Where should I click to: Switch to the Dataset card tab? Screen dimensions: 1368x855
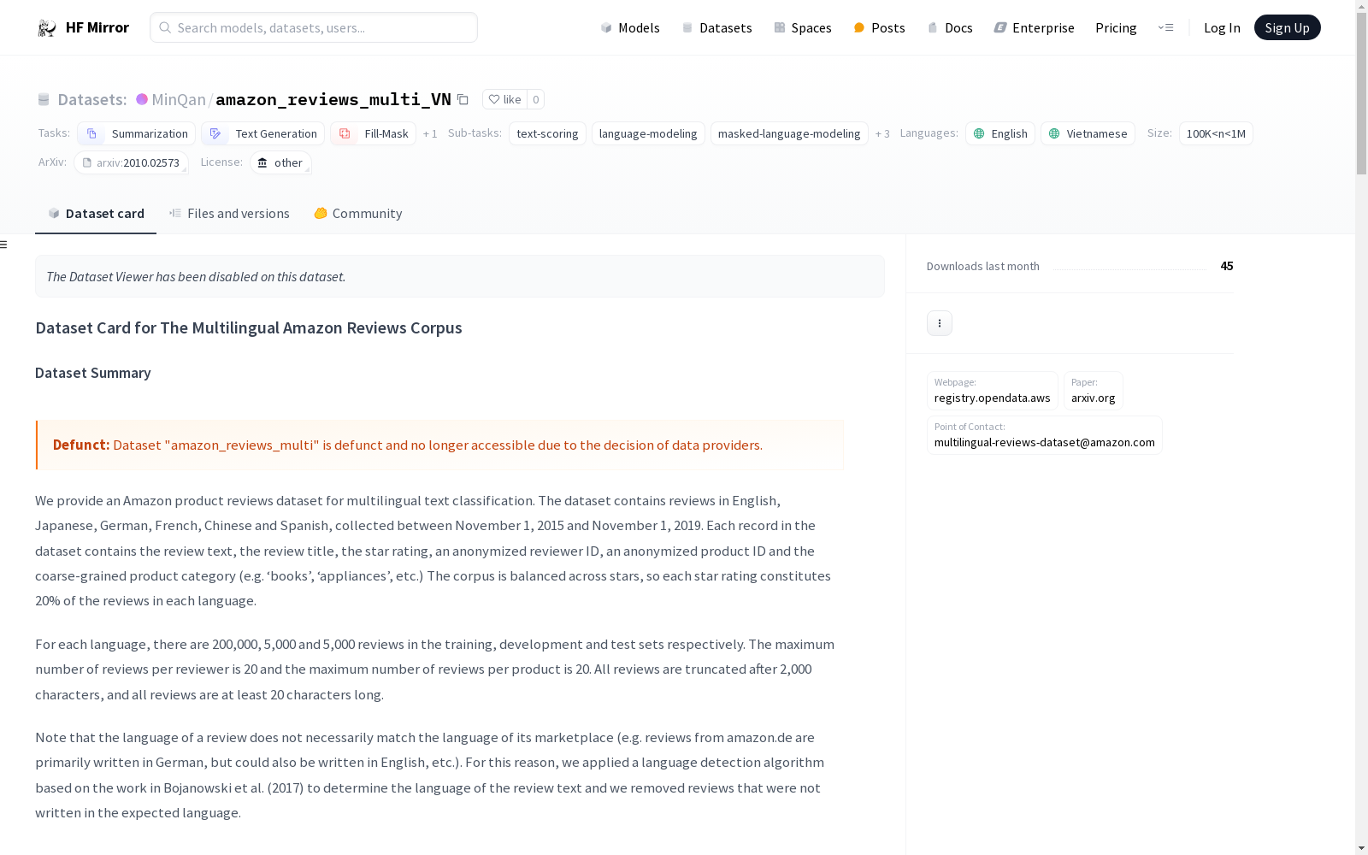click(x=96, y=214)
